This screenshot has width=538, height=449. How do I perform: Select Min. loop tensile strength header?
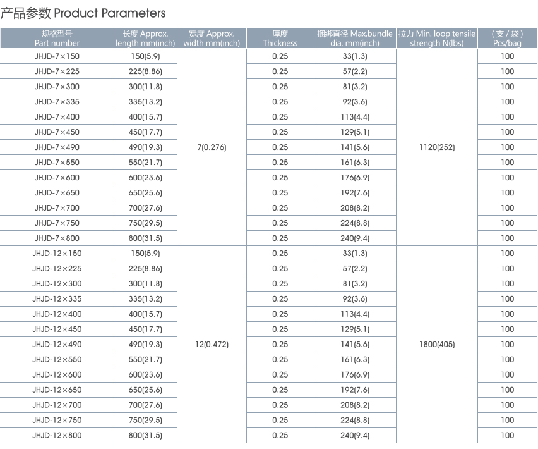point(437,38)
